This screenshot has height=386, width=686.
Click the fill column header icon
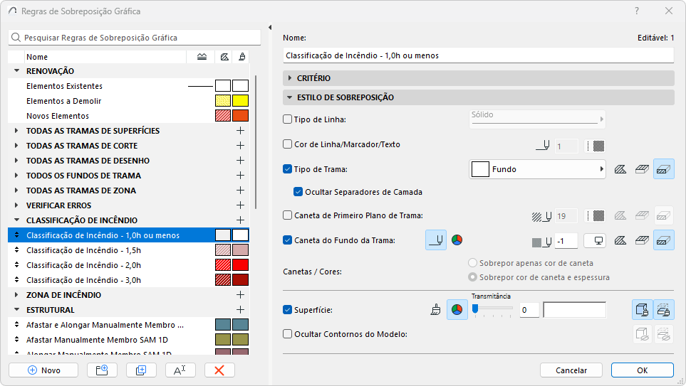click(224, 57)
